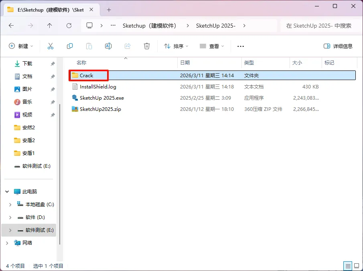
Task: Unpin 图片 using its pin icon
Action: pyautogui.click(x=53, y=89)
